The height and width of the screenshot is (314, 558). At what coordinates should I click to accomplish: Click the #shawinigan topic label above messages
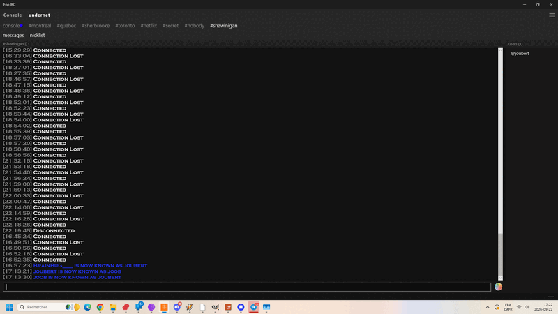15,44
